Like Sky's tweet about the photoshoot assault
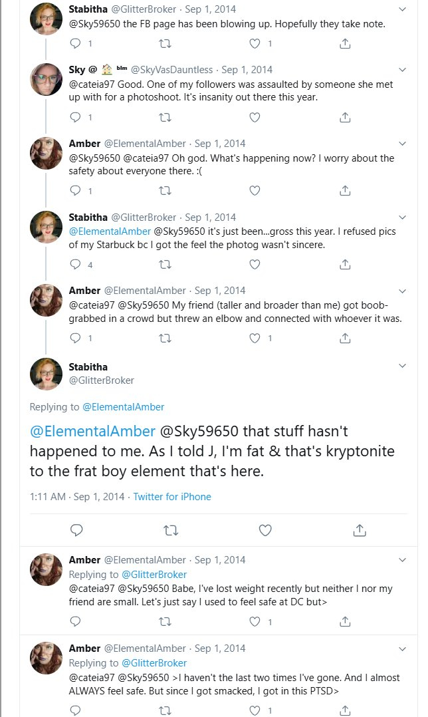The width and height of the screenshot is (428, 717). point(255,117)
